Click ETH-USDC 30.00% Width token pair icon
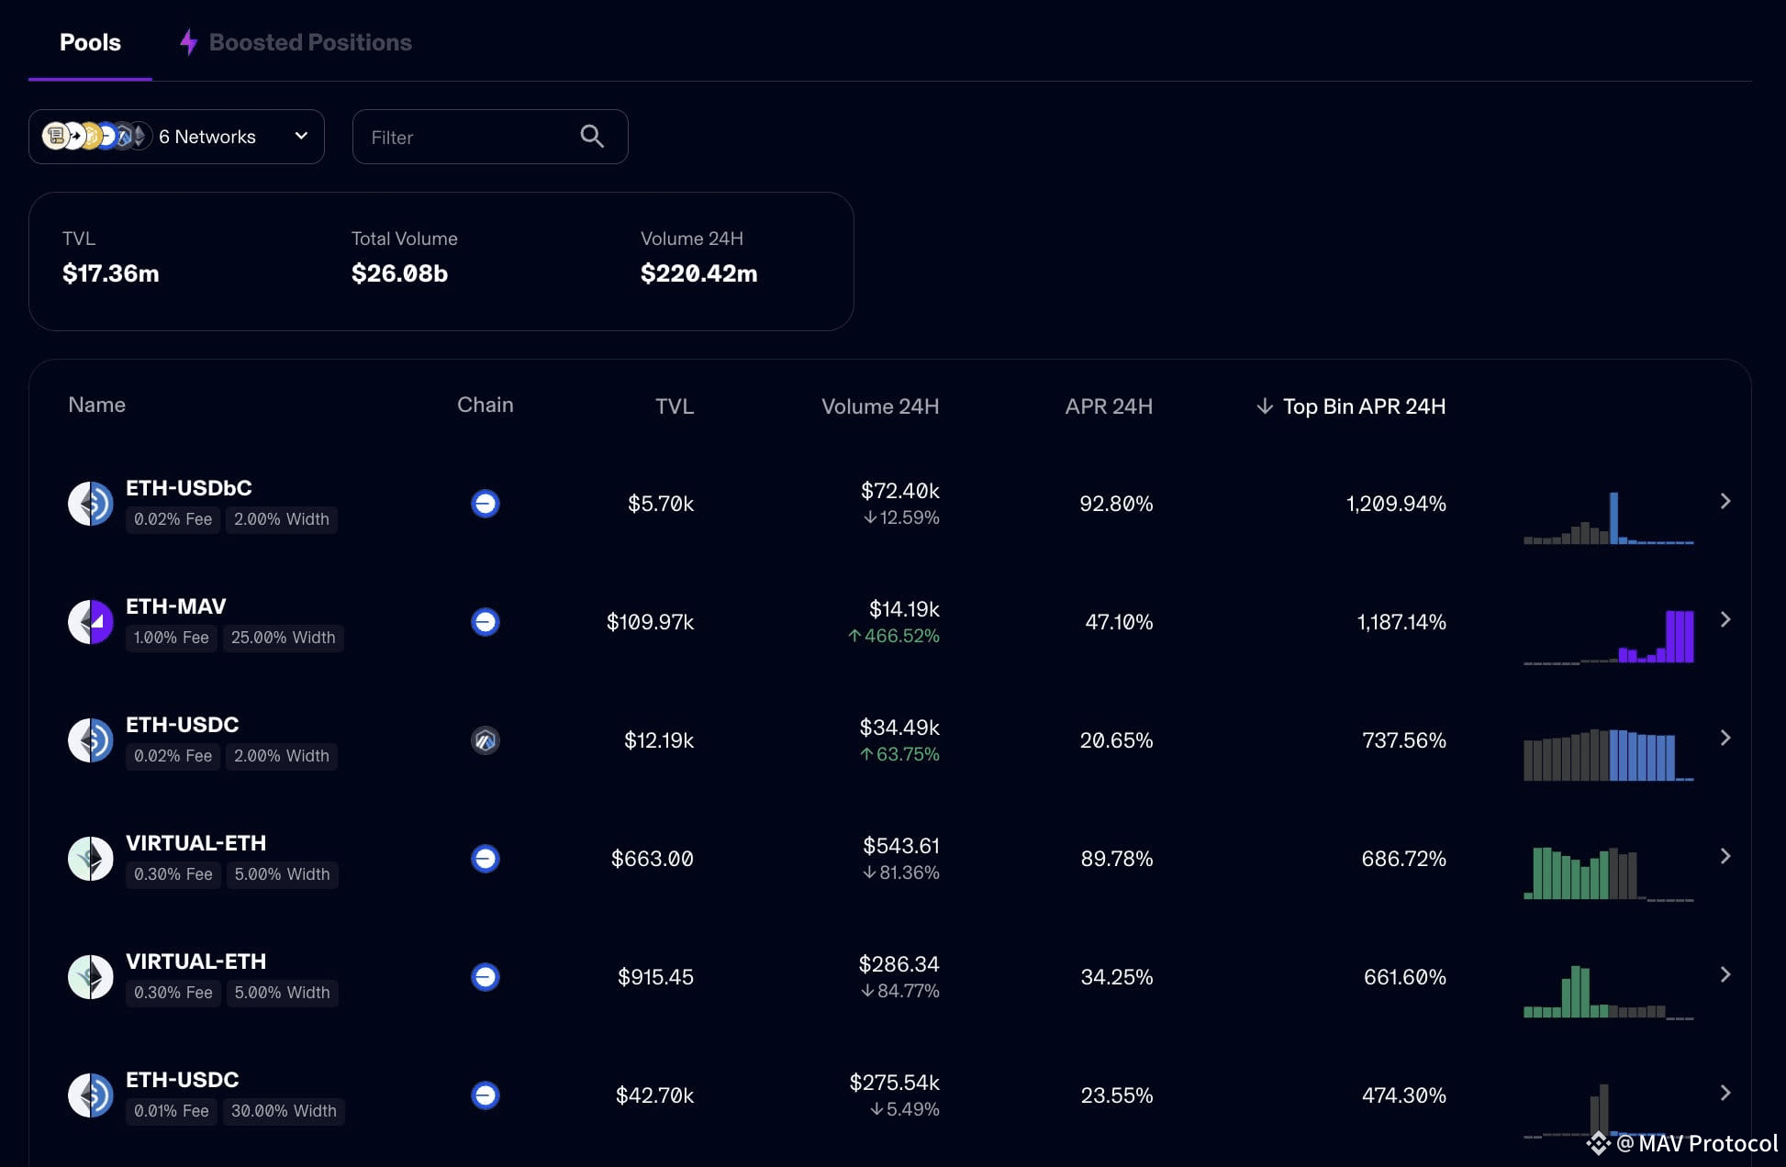 91,1095
